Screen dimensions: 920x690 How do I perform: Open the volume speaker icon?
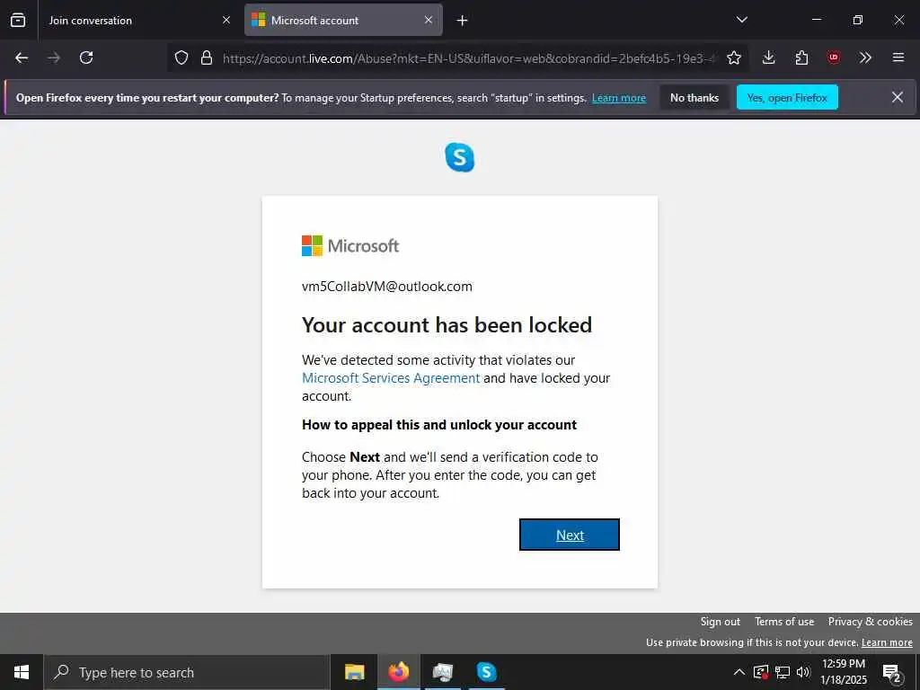click(803, 672)
